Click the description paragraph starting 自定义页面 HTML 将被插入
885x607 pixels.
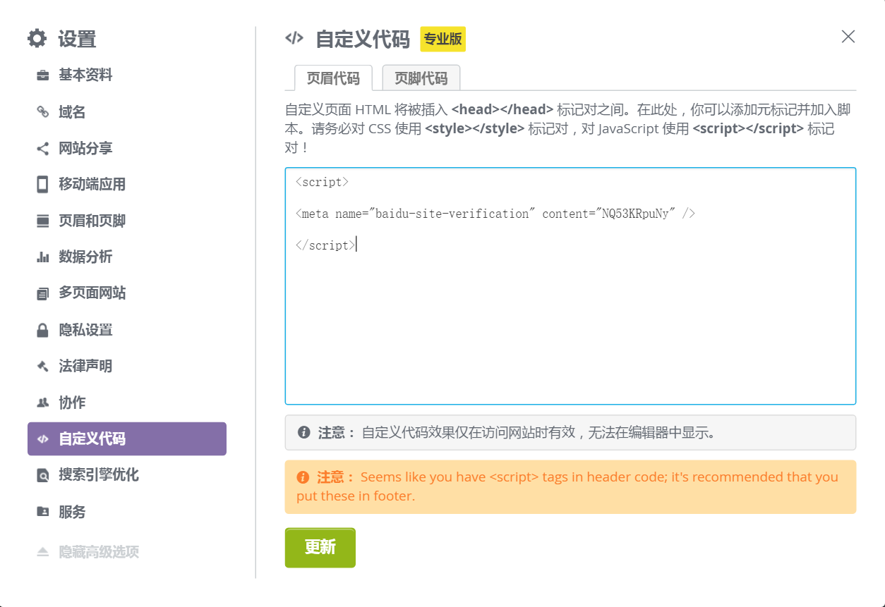click(569, 129)
